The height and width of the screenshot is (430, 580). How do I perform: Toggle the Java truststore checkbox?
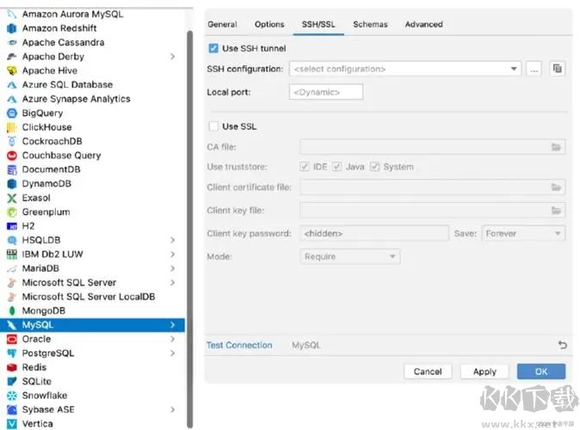click(336, 167)
